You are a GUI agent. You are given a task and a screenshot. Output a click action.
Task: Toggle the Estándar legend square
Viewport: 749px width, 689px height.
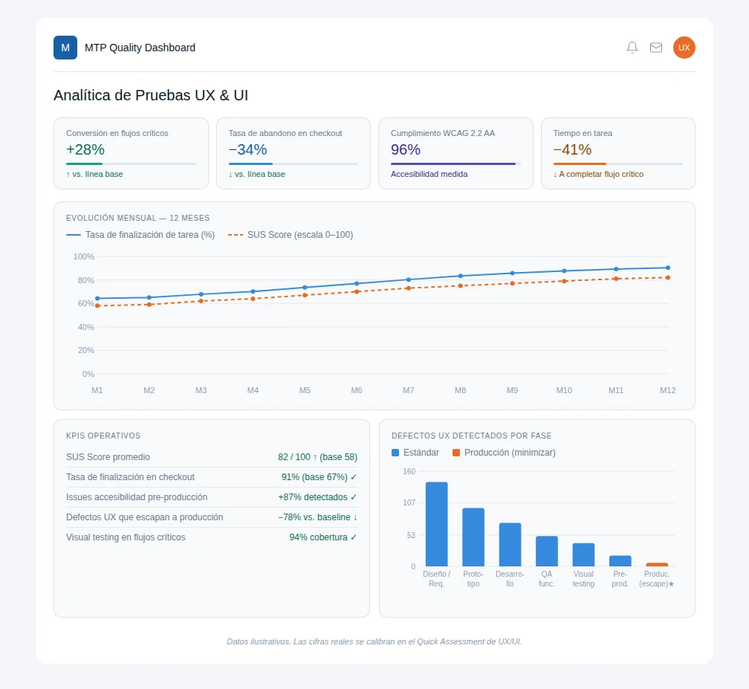[x=395, y=453]
